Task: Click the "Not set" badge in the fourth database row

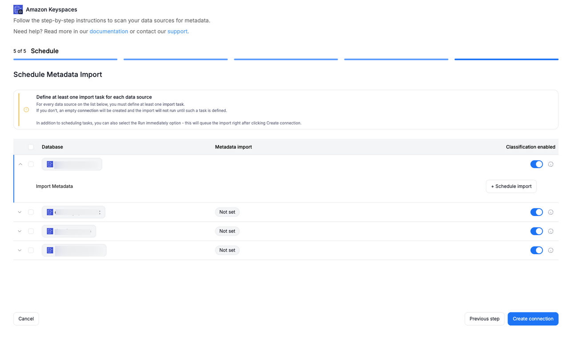Action: click(x=227, y=251)
